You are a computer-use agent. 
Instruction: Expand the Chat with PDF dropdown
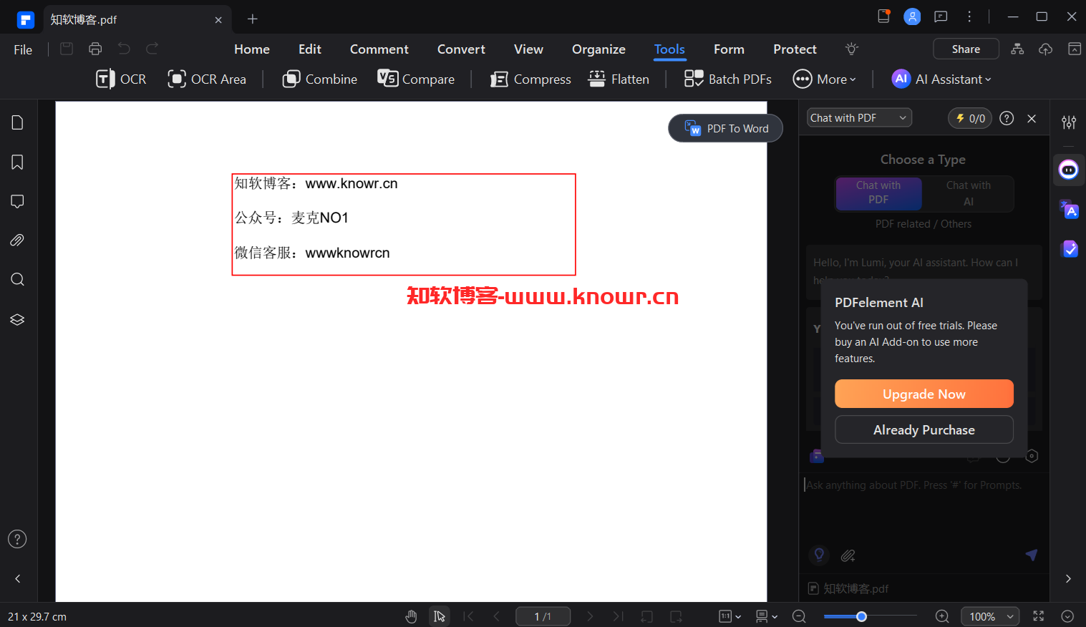(x=860, y=118)
